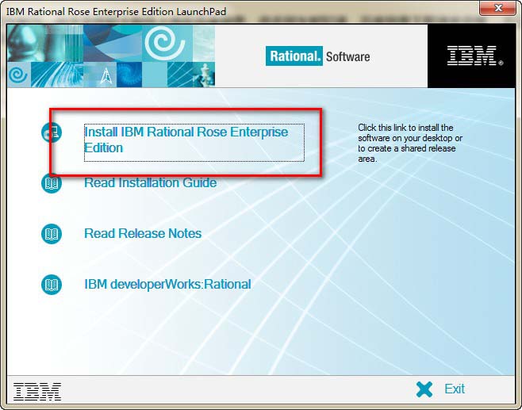Click the Exit text button
Viewport: 522px width, 410px height.
point(455,389)
